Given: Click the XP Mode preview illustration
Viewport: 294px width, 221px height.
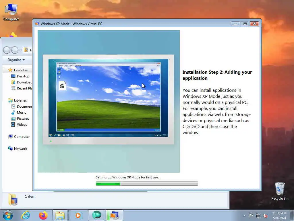Looking at the screenshot, I should pos(109,101).
